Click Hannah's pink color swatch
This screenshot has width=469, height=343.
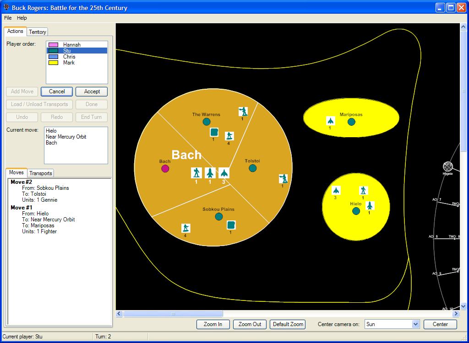[x=53, y=45]
